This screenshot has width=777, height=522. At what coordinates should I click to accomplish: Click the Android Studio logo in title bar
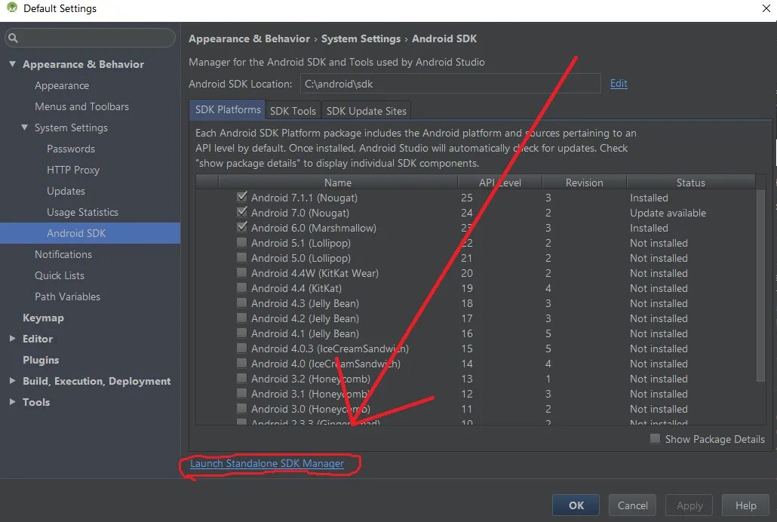[12, 8]
